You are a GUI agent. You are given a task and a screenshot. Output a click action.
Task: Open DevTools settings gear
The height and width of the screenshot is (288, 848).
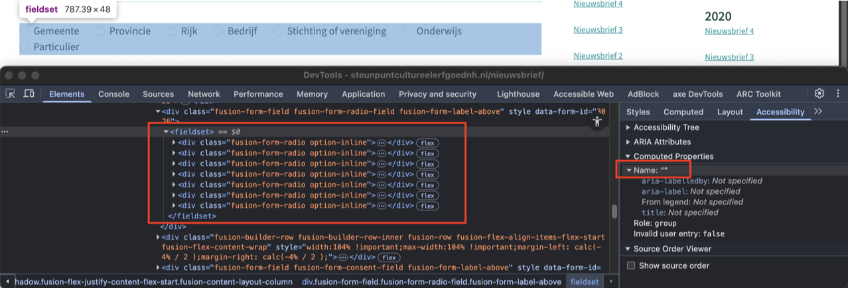[x=819, y=93]
